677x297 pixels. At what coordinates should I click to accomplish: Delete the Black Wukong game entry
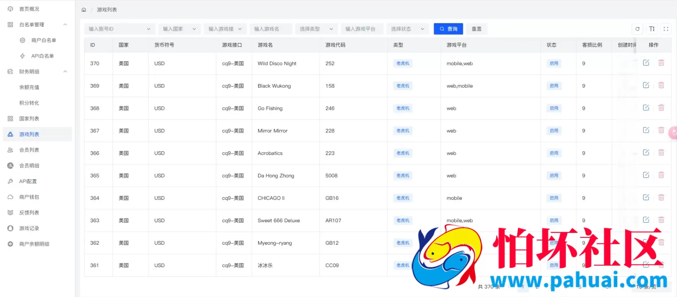[x=661, y=85]
